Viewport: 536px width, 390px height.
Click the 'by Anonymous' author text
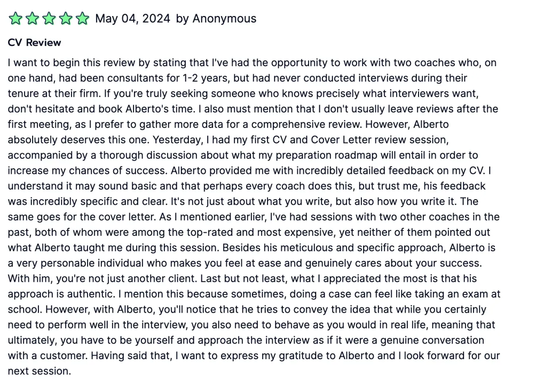pos(216,19)
